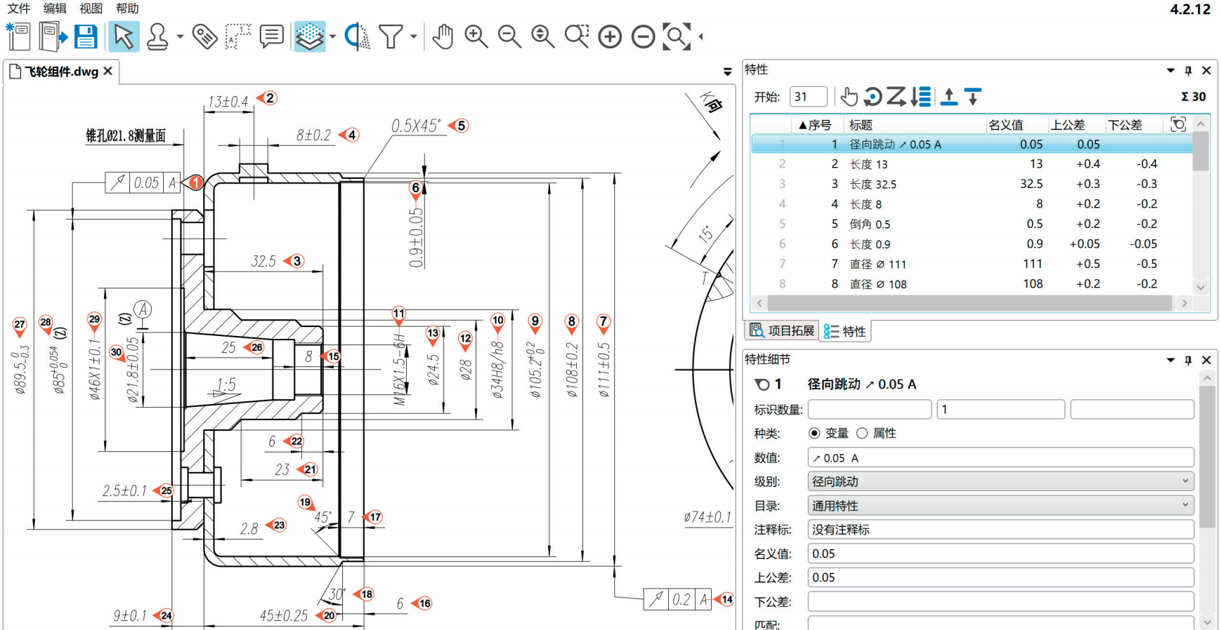Image resolution: width=1221 pixels, height=630 pixels.
Task: Click the funnel filter icon
Action: click(391, 36)
